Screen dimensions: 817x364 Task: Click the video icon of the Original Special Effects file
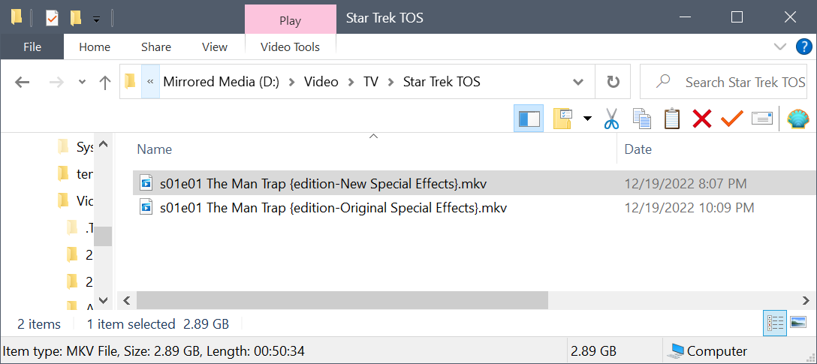(146, 208)
